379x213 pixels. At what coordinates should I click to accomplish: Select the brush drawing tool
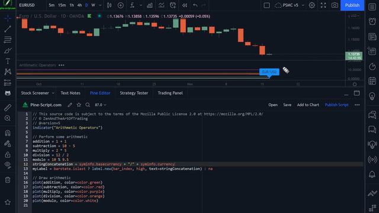point(8,50)
